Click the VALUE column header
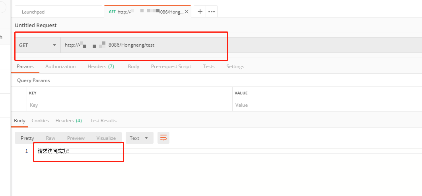 241,93
